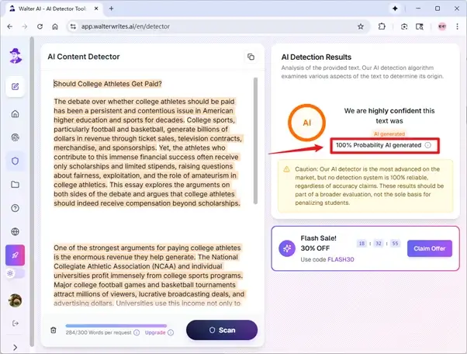467x354 pixels.
Task: Open the Home icon in sidebar
Action: coord(15,114)
